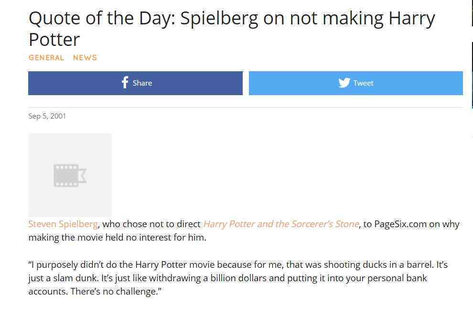Click the divider line under share buttons
This screenshot has width=473, height=319.
tap(245, 107)
